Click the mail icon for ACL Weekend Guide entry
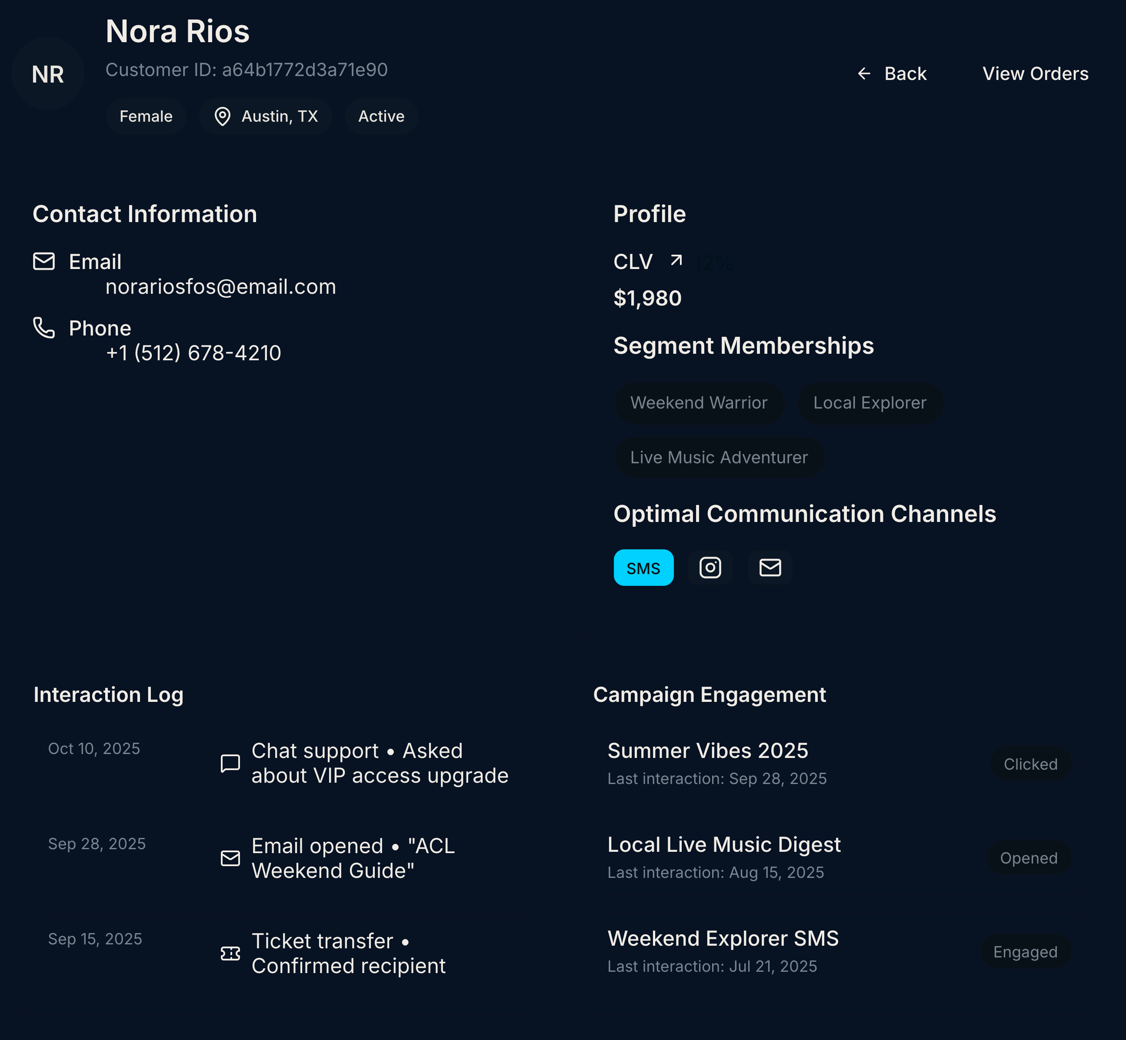The image size is (1126, 1040). click(230, 858)
